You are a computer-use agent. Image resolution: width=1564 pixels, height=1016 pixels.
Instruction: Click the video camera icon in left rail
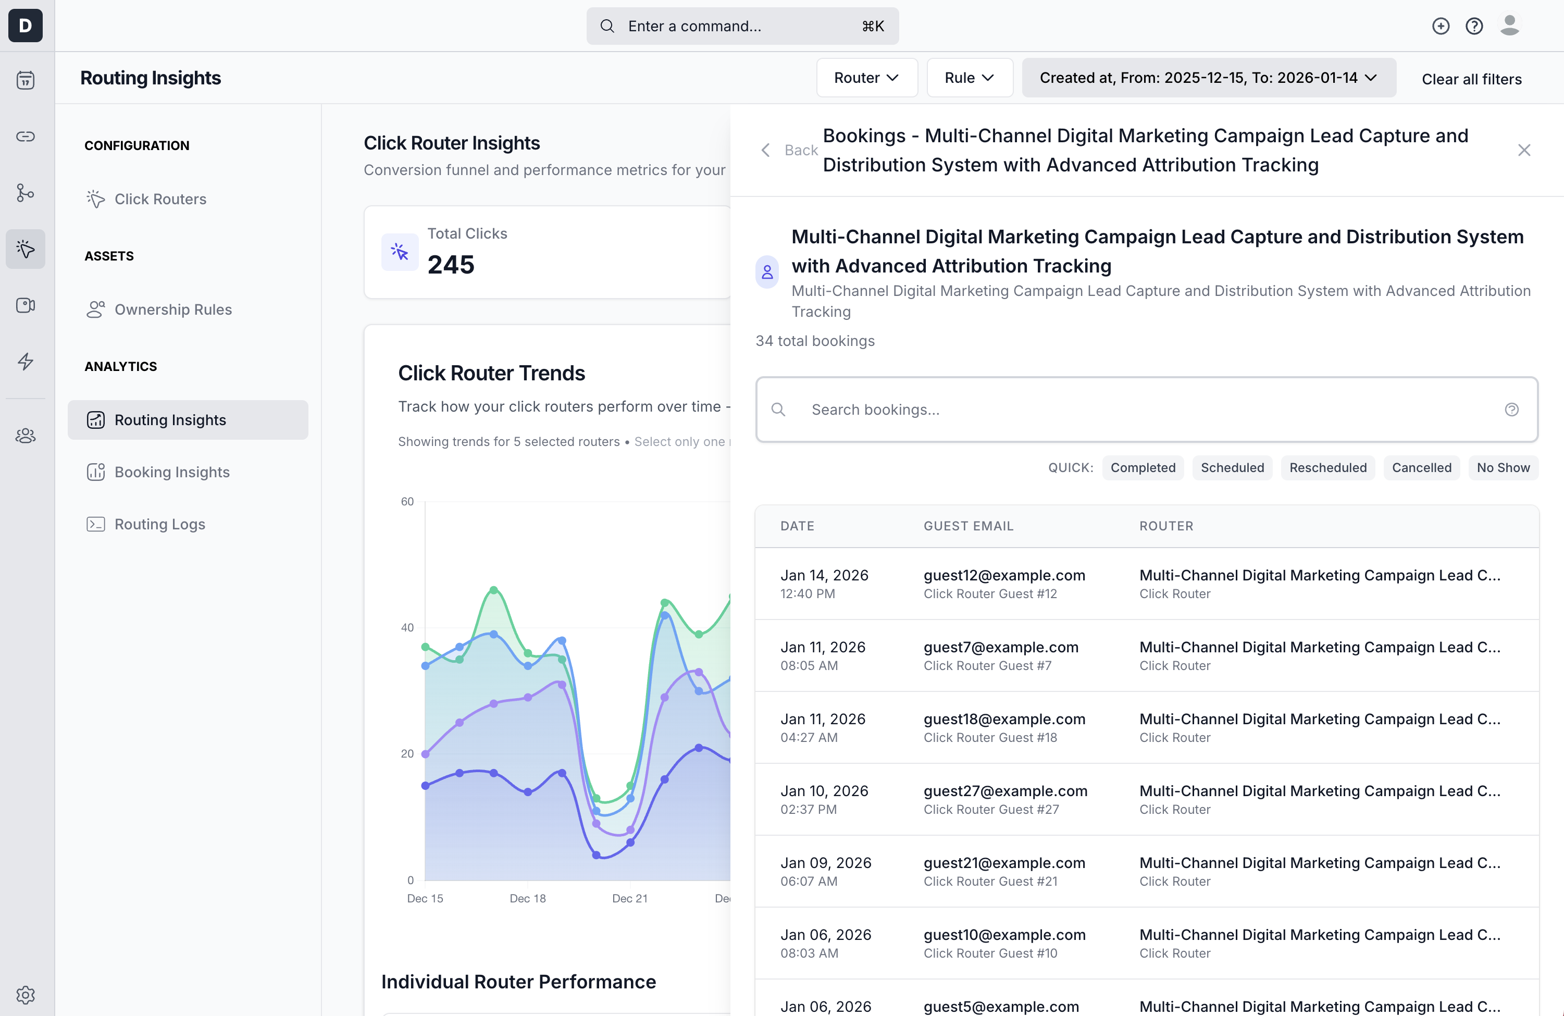coord(26,305)
